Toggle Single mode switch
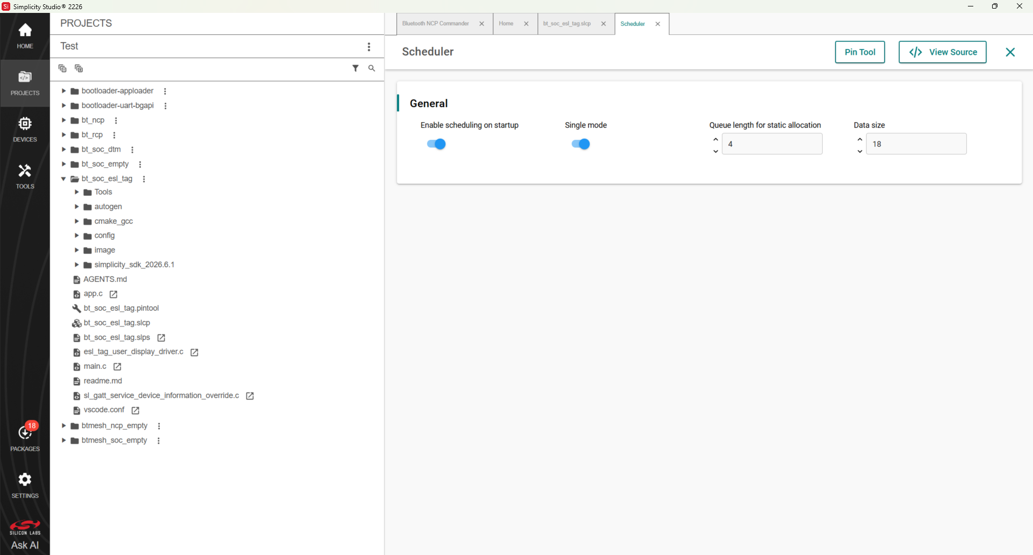Image resolution: width=1033 pixels, height=555 pixels. pos(581,144)
